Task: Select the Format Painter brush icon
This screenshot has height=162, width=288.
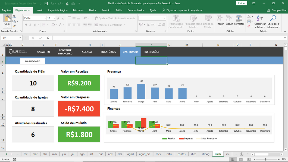Action: click(x=14, y=26)
